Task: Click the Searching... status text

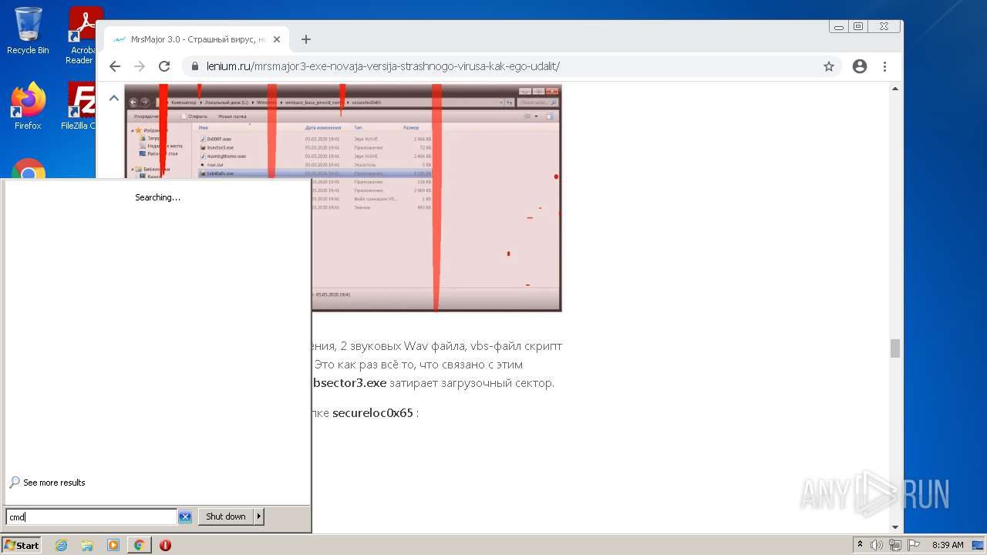Action: [157, 197]
